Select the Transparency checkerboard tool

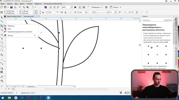[2, 72]
